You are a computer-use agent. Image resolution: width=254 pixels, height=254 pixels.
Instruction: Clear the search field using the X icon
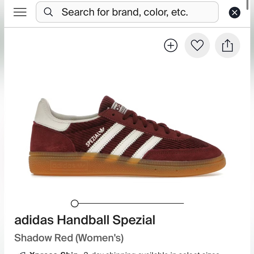[x=234, y=13]
